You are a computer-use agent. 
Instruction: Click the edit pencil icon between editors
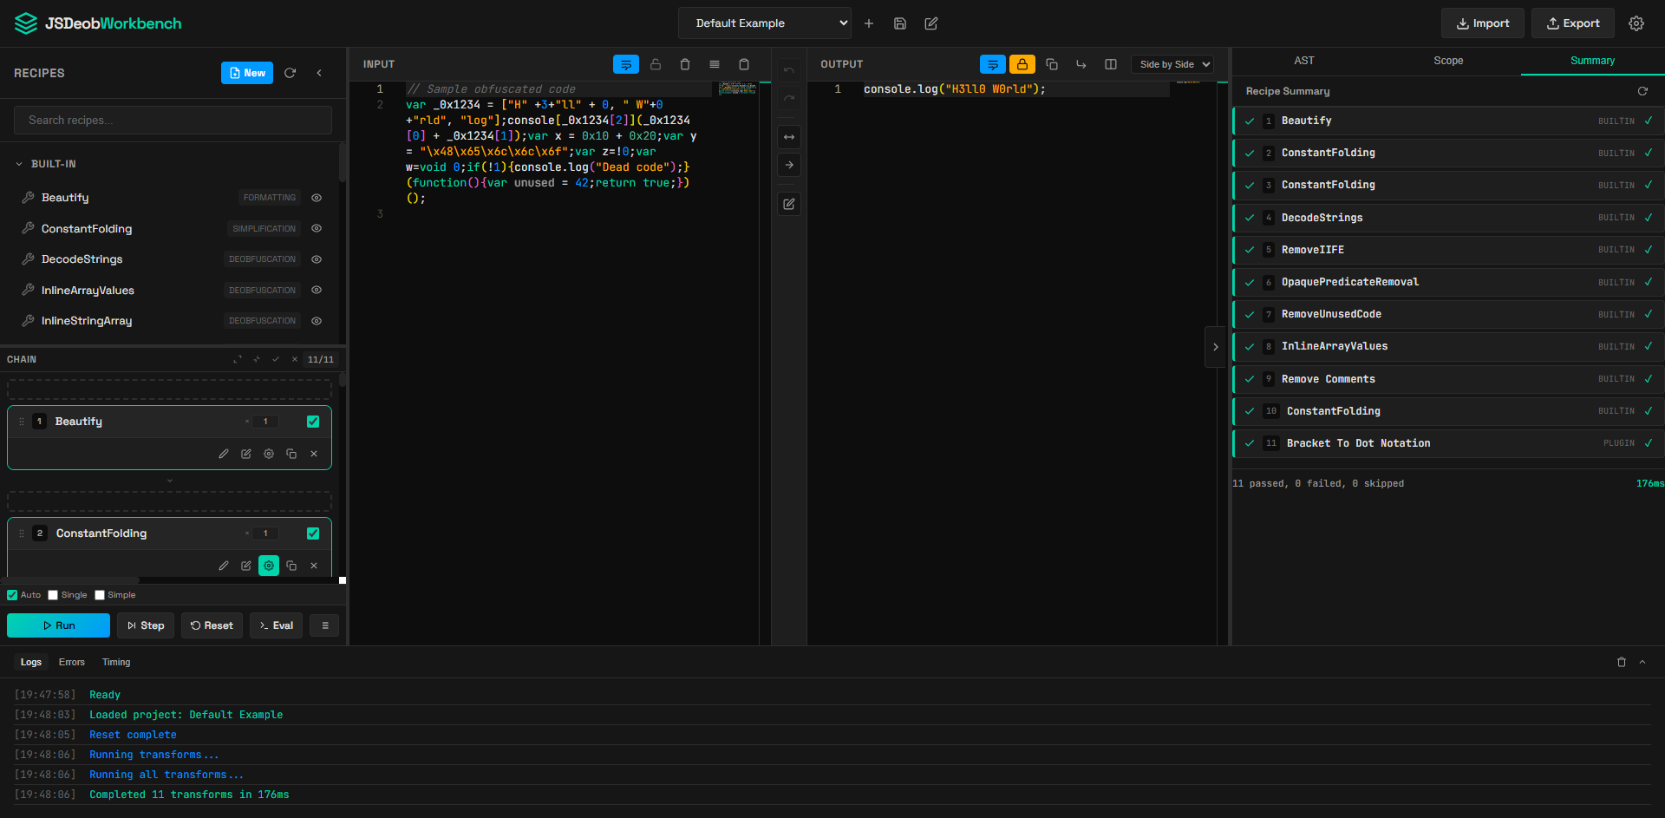click(789, 204)
